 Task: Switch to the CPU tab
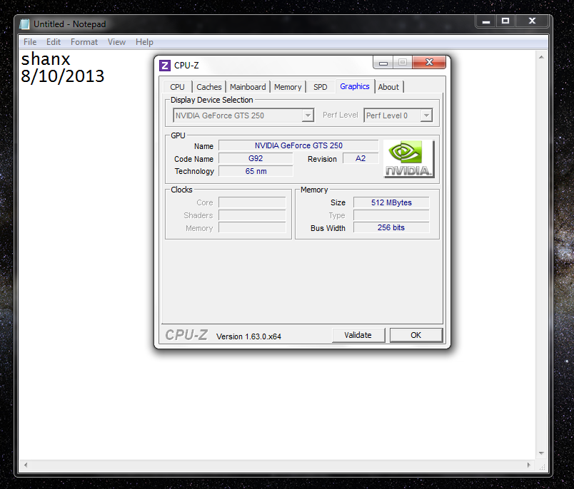pyautogui.click(x=177, y=87)
